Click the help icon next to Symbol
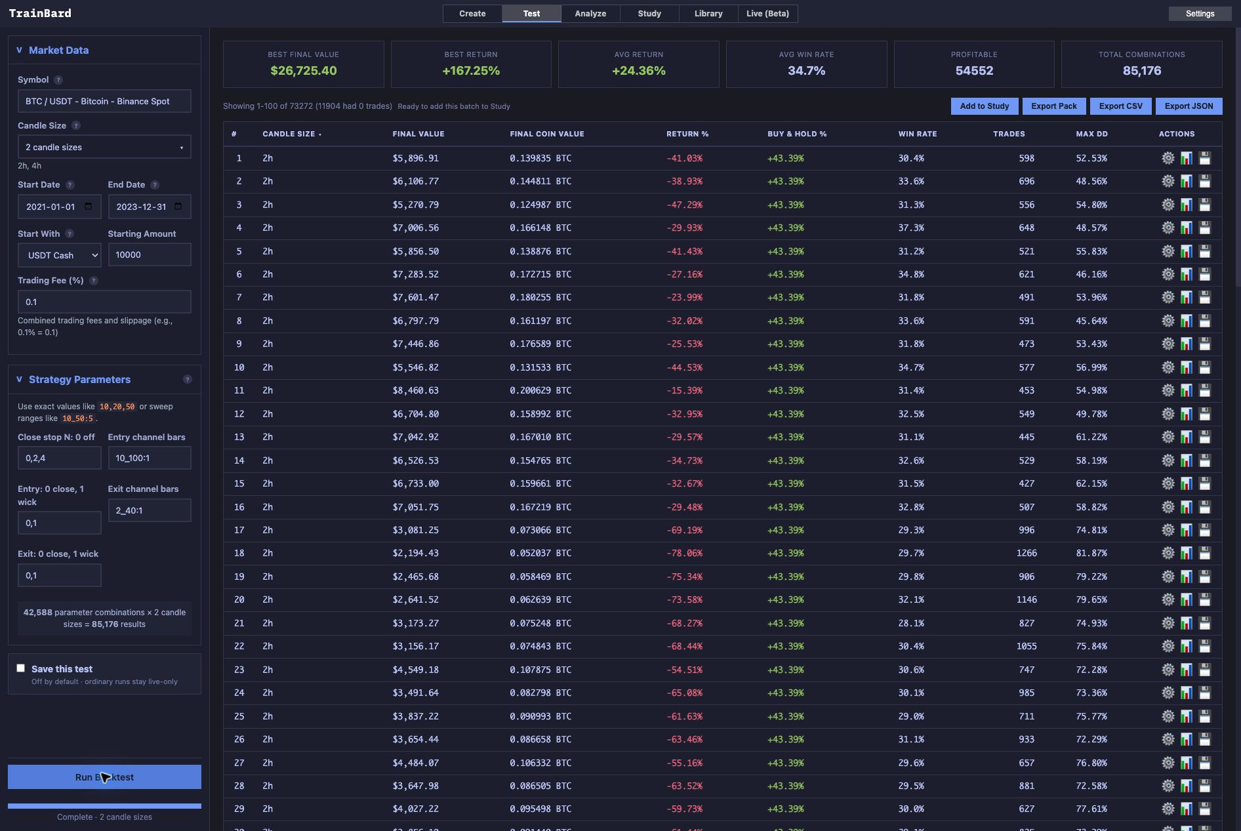Viewport: 1241px width, 831px height. (58, 80)
